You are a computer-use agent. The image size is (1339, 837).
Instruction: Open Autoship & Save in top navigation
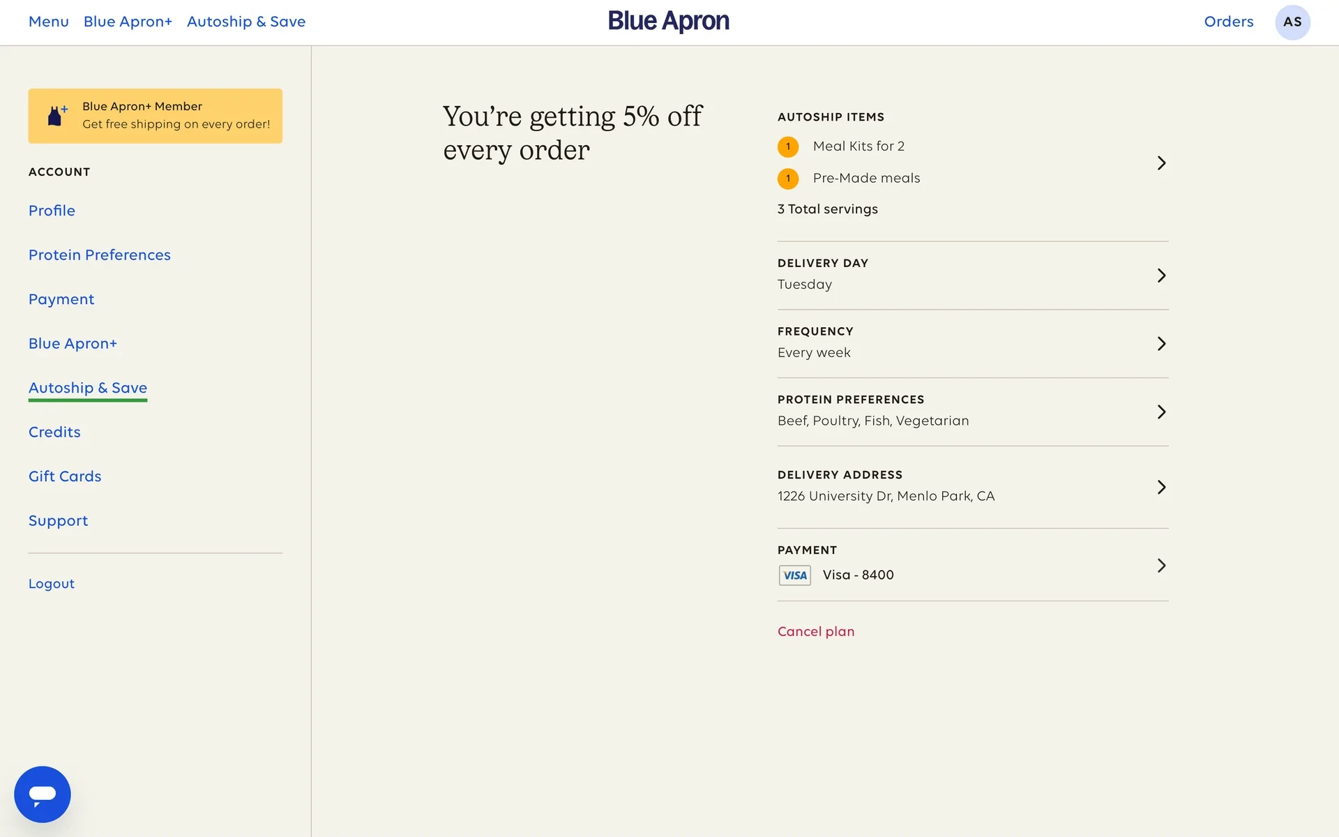click(x=246, y=22)
